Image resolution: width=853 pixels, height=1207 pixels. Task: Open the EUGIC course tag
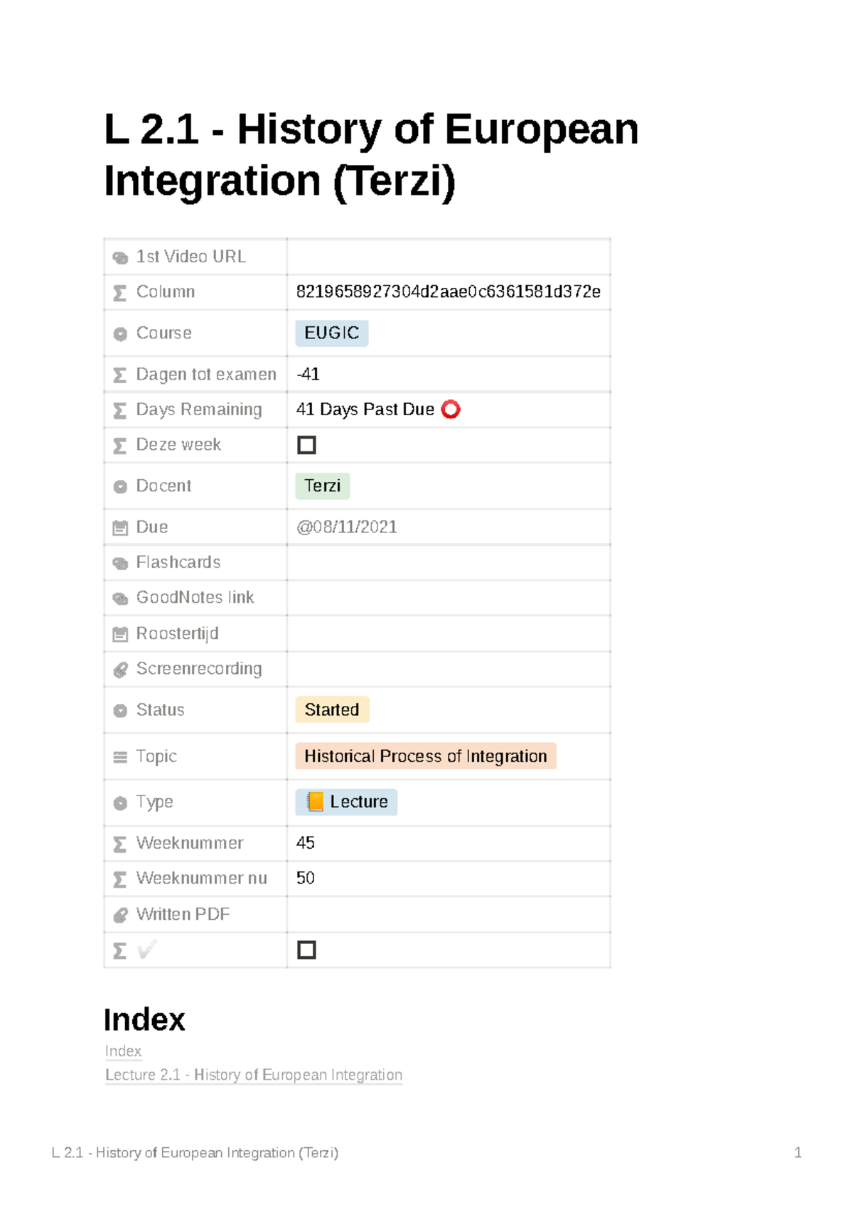pyautogui.click(x=331, y=333)
